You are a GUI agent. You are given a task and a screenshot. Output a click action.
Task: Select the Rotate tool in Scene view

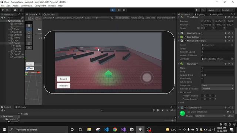click(29, 33)
